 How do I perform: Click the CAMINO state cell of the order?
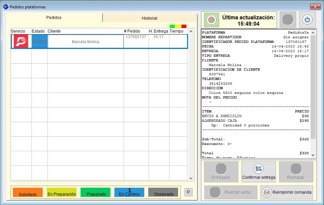click(39, 41)
